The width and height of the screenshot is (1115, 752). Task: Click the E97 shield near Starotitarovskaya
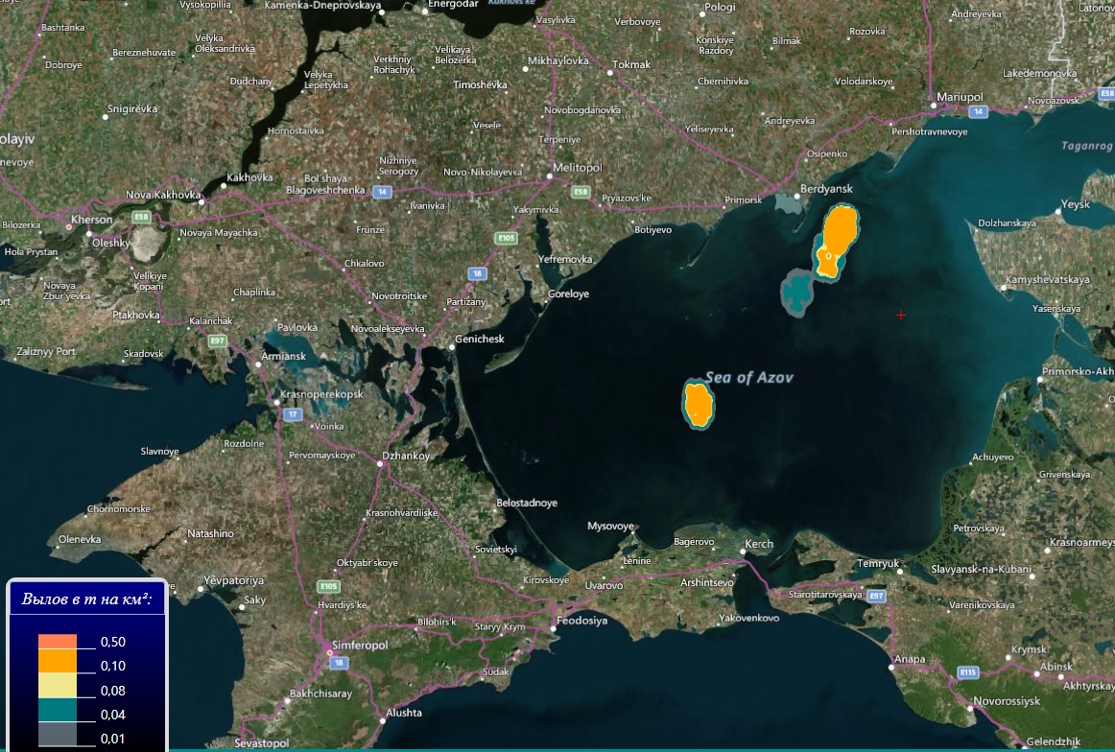876,597
